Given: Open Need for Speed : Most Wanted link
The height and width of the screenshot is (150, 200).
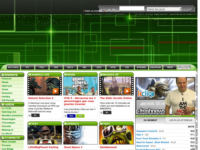Looking at the screenshot, I should click(x=152, y=142).
